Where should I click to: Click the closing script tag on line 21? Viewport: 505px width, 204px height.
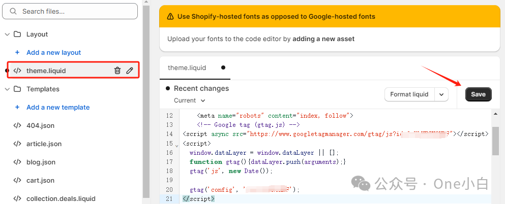coord(198,199)
